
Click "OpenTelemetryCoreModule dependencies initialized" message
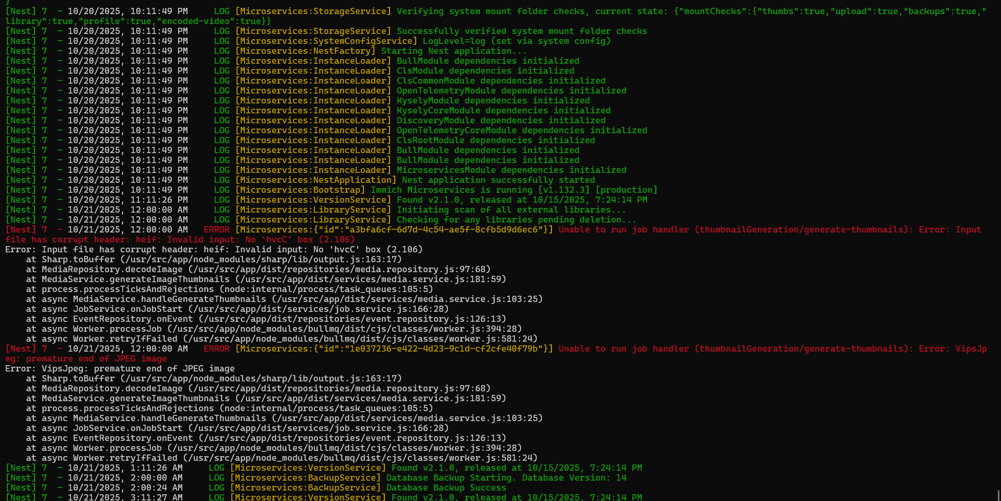pos(522,131)
